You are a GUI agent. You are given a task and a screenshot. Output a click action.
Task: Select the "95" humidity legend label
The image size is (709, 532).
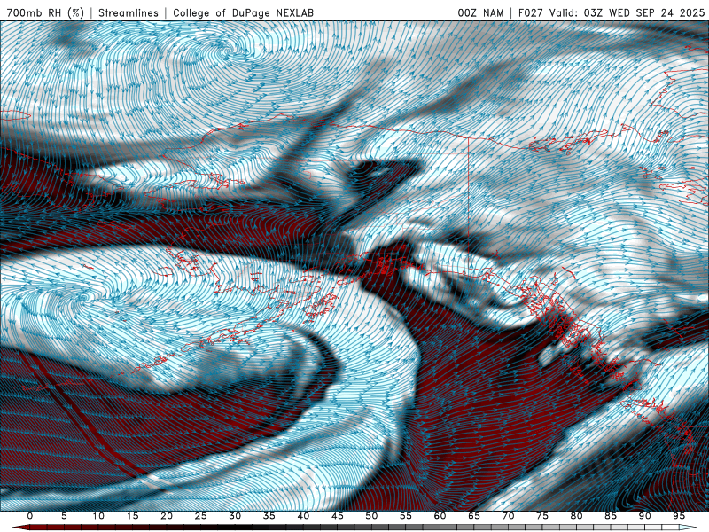[x=679, y=516]
